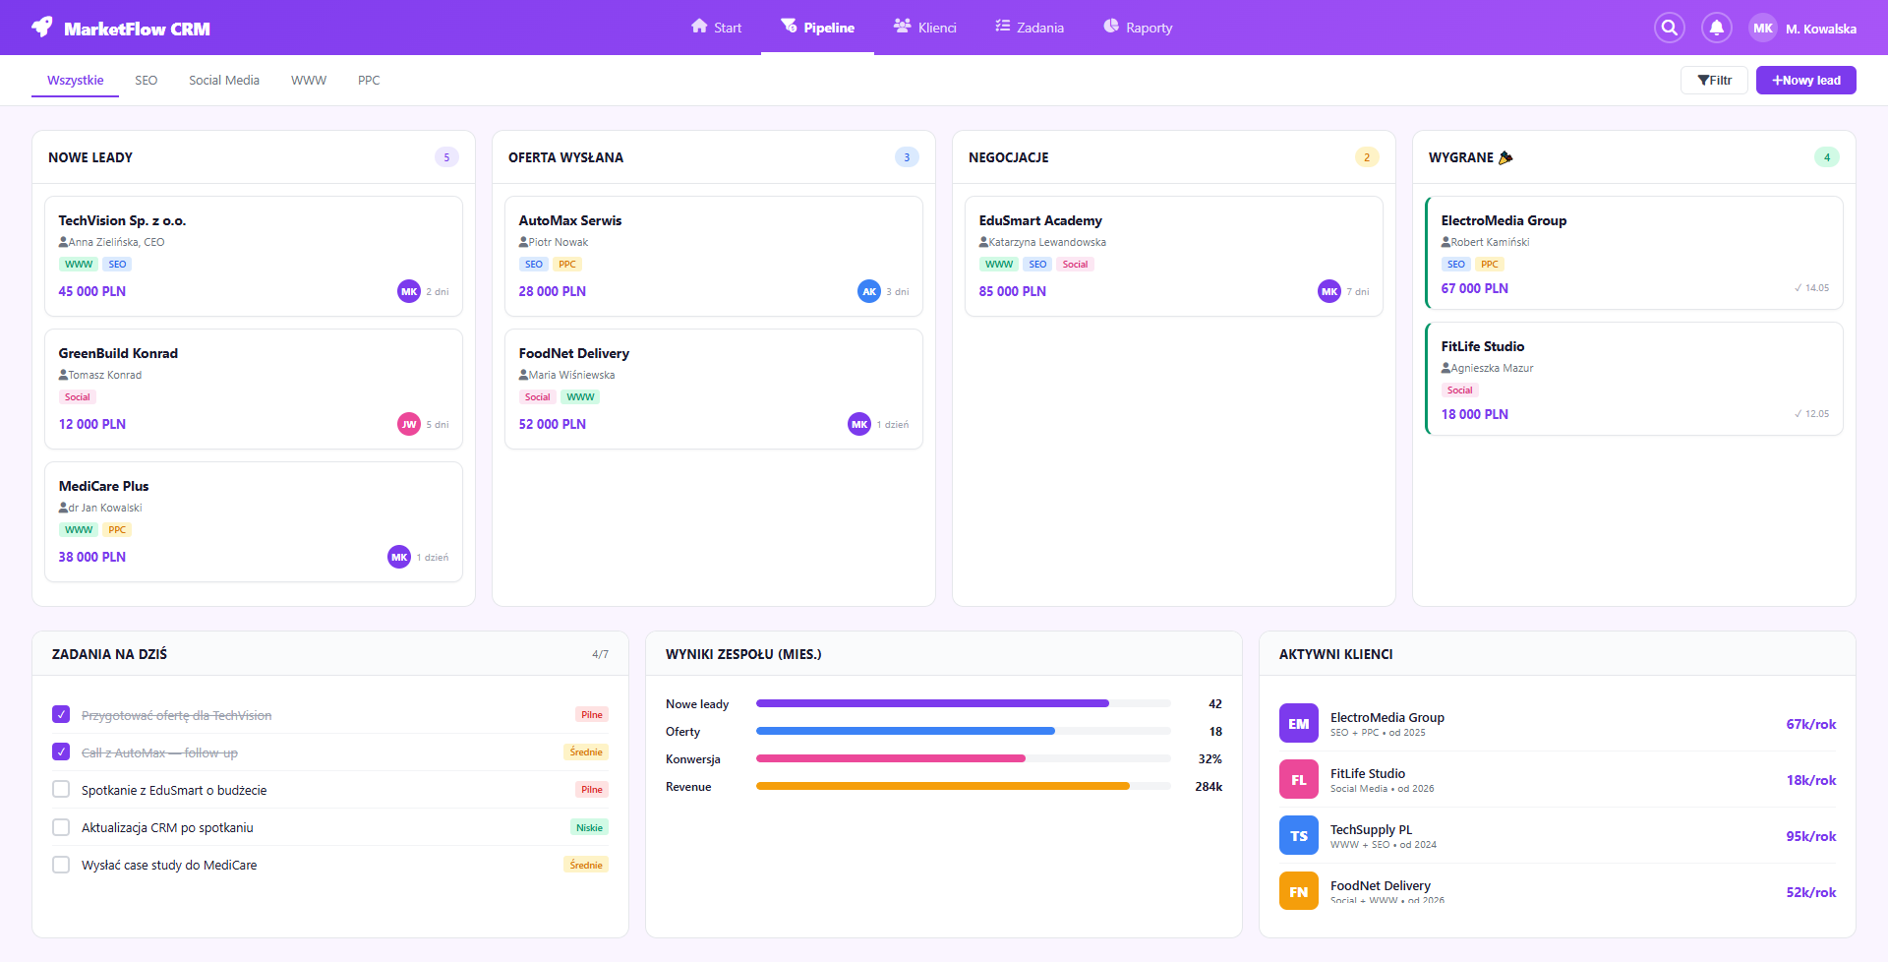Open Zadania in top navigation
The height and width of the screenshot is (962, 1888).
click(x=1030, y=28)
